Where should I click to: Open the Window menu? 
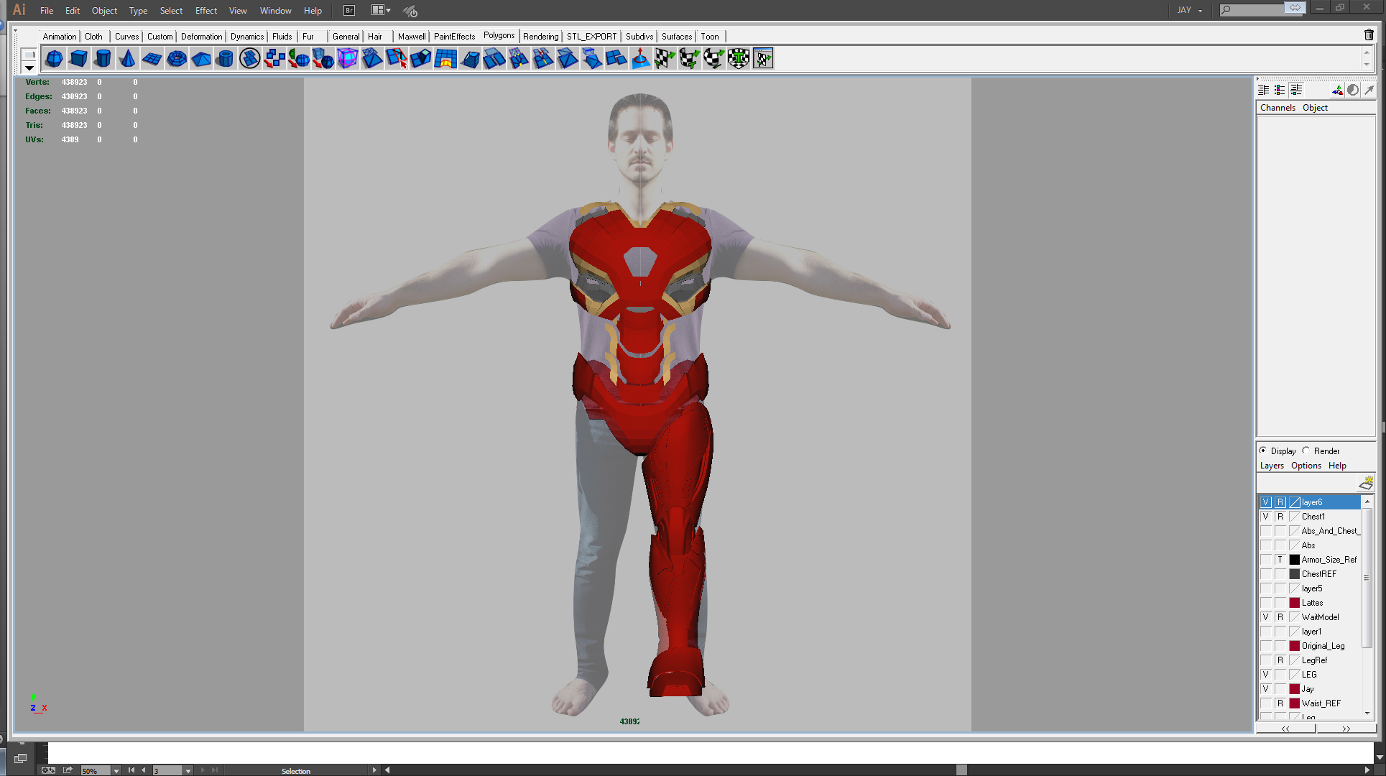click(x=275, y=10)
